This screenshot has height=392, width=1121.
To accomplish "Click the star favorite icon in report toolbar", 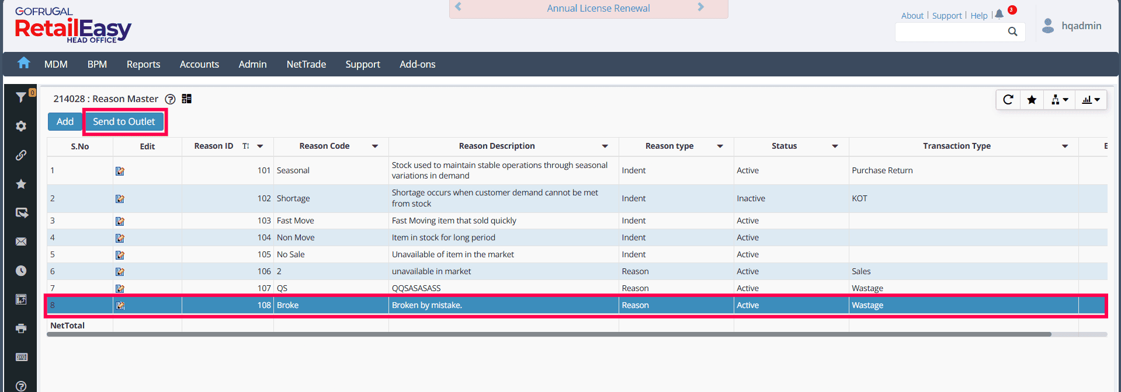I will tap(1032, 100).
